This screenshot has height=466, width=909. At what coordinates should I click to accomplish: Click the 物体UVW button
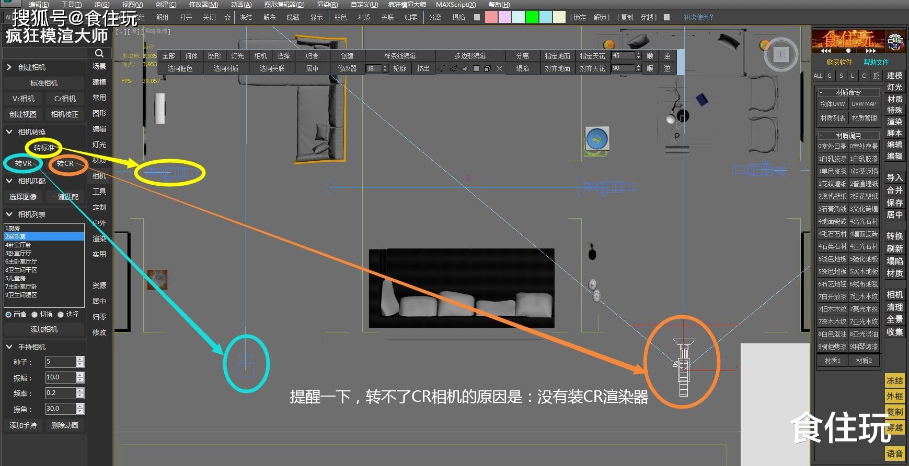point(832,104)
